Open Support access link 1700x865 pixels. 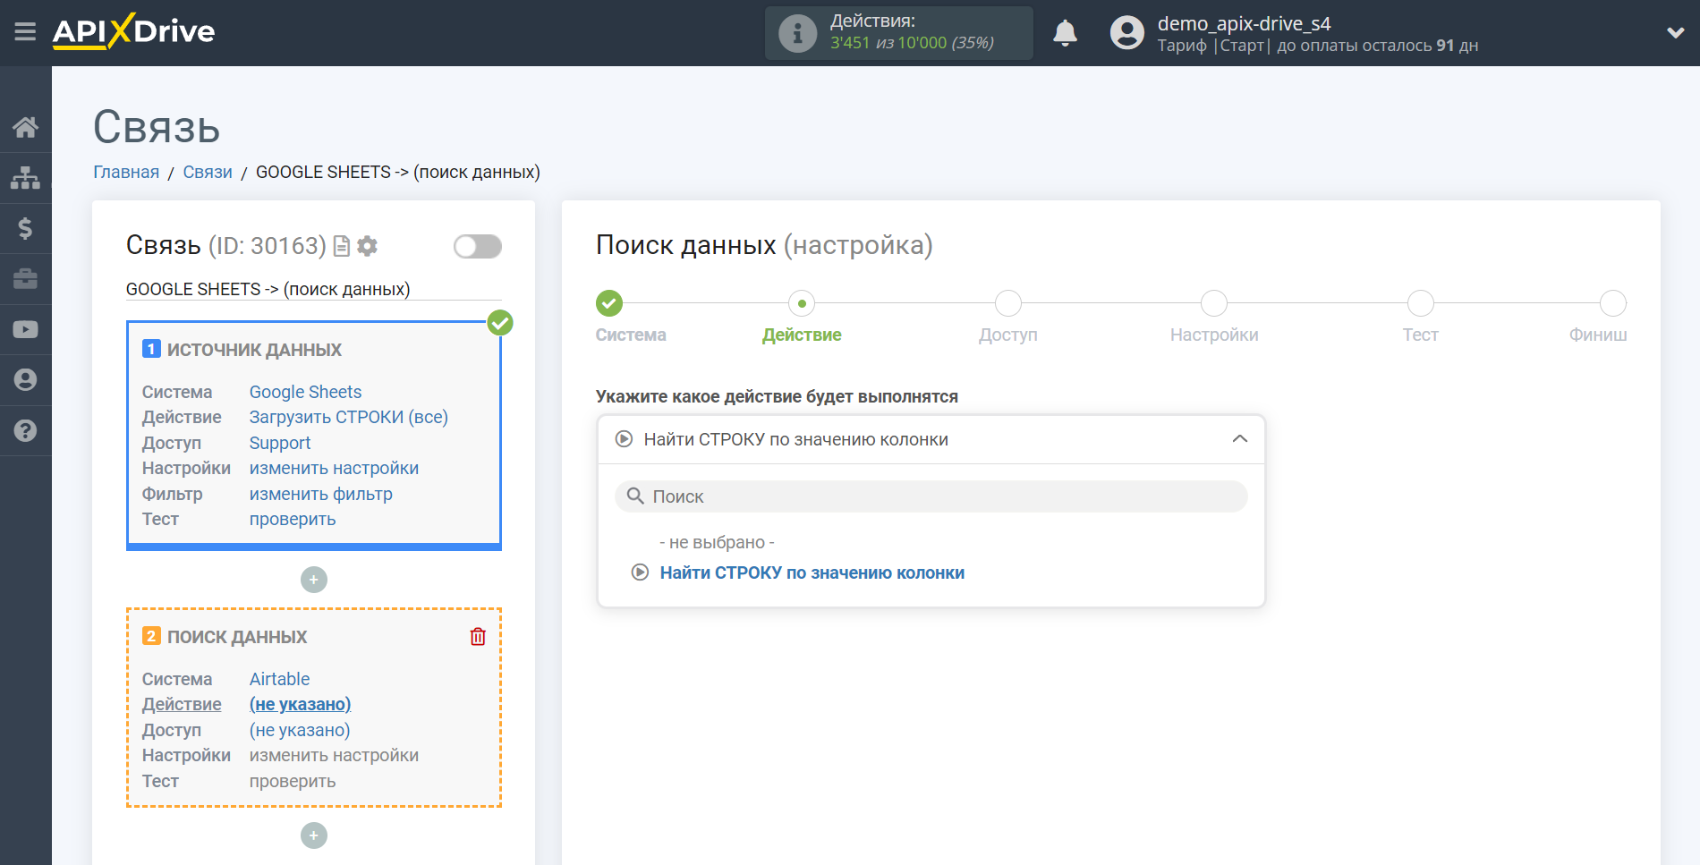(279, 443)
